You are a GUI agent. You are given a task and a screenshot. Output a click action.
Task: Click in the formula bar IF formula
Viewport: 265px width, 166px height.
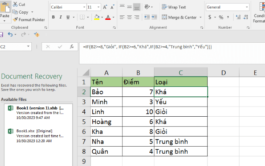click(x=147, y=47)
